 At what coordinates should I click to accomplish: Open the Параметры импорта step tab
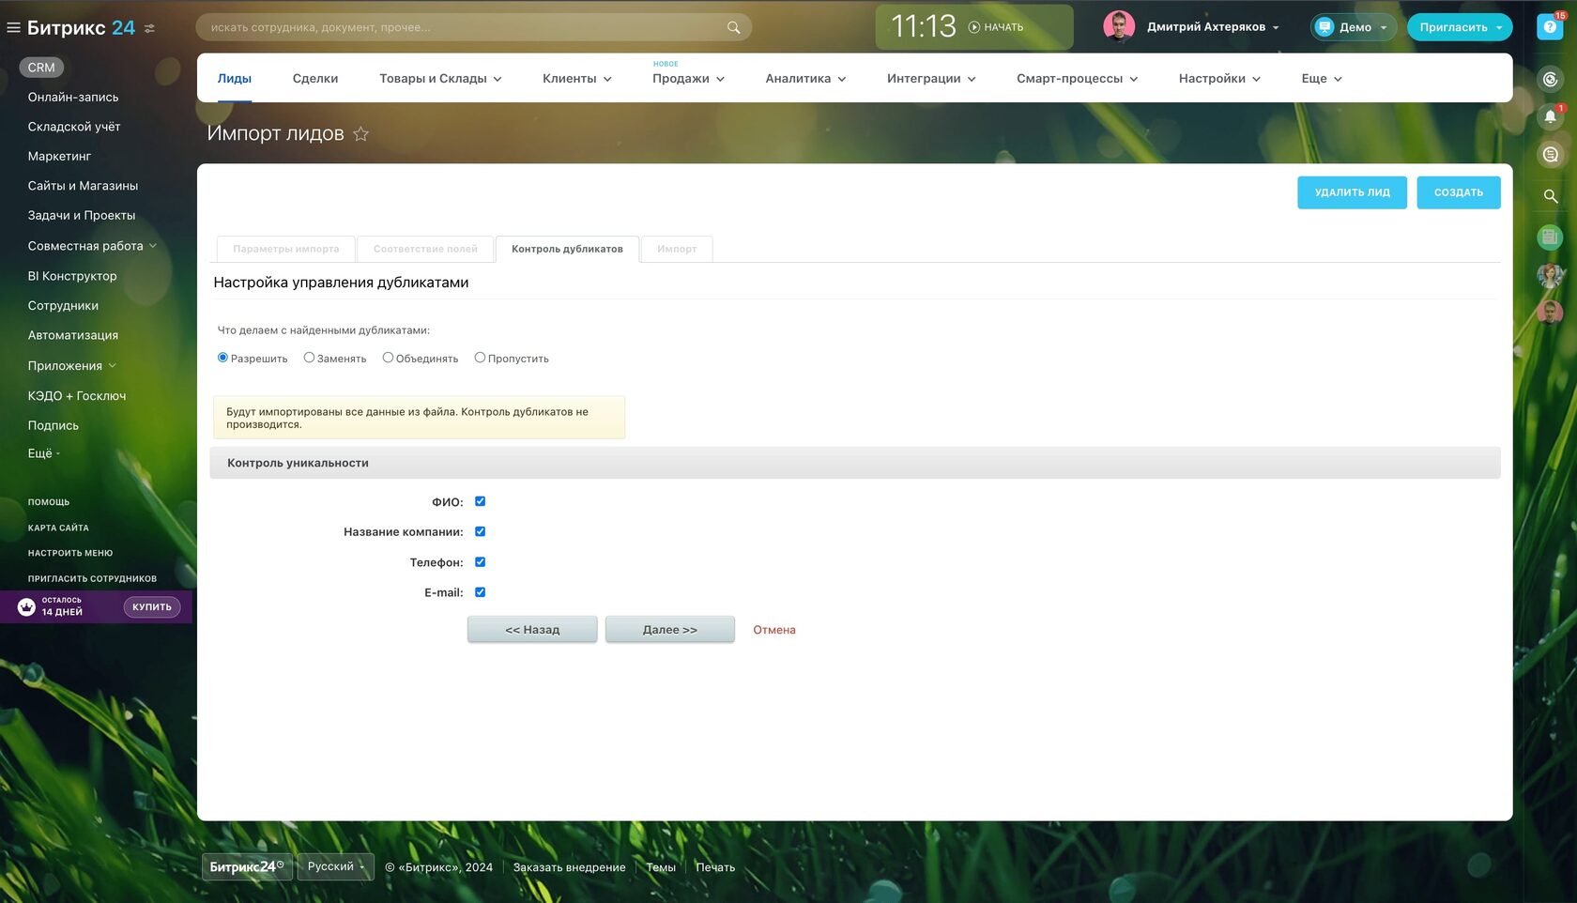point(286,249)
